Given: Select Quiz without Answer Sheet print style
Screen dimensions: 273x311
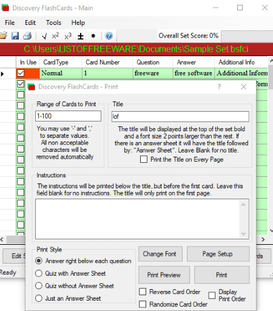Looking at the screenshot, I should (x=39, y=285).
